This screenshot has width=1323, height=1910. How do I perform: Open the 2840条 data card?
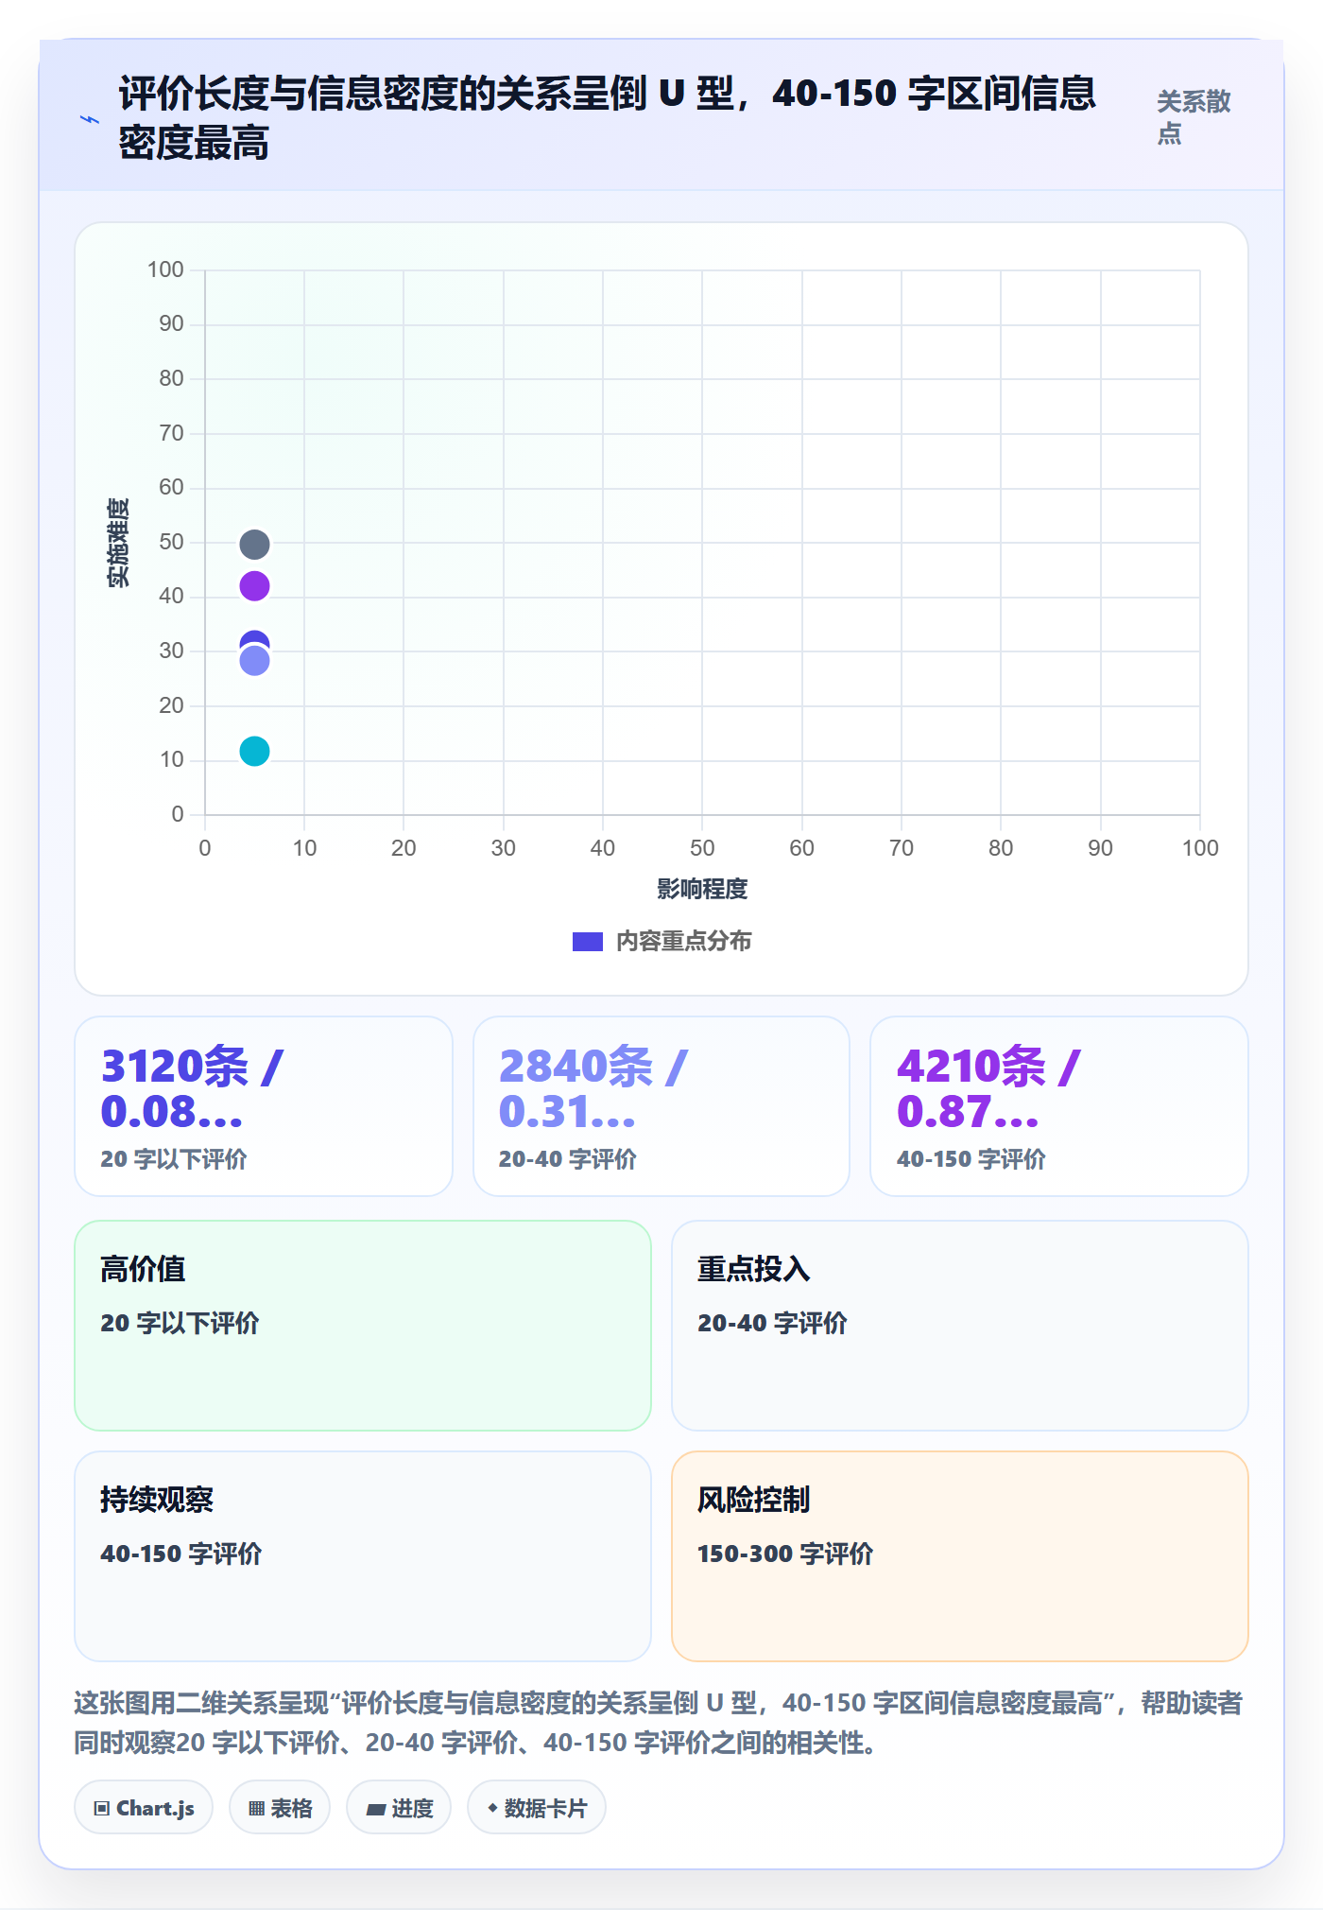[x=661, y=1106]
